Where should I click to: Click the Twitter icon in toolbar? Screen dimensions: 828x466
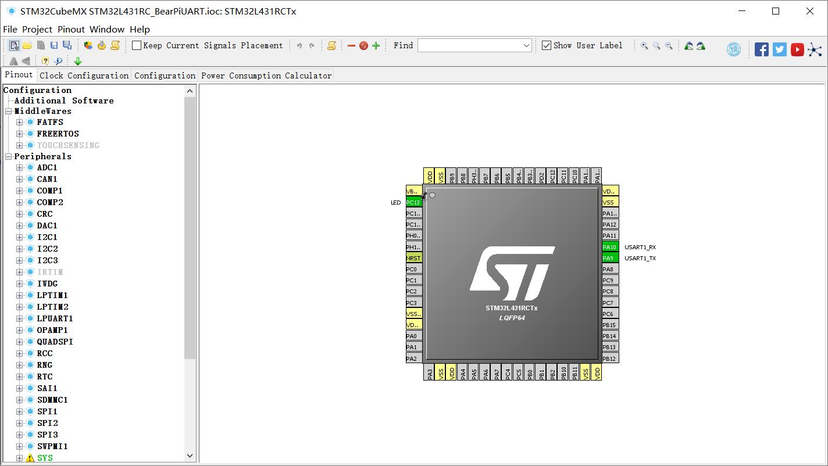click(779, 49)
